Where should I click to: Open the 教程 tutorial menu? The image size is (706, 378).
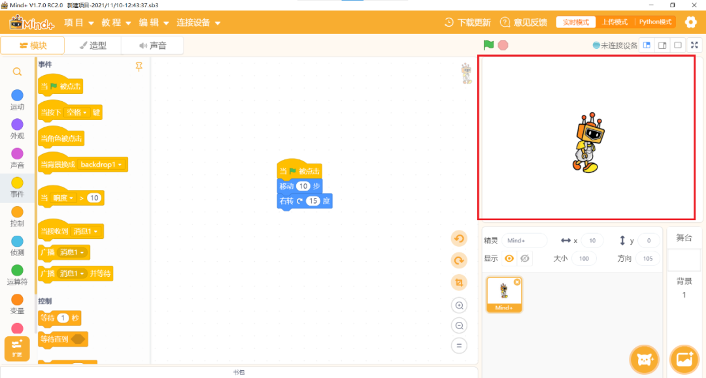pyautogui.click(x=116, y=22)
